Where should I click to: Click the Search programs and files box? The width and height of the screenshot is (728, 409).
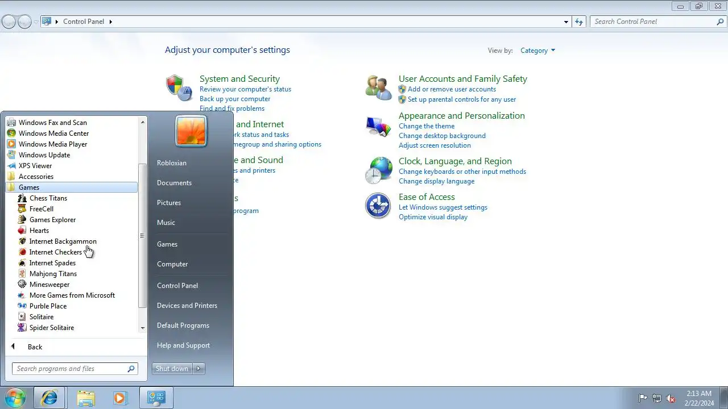pos(75,369)
